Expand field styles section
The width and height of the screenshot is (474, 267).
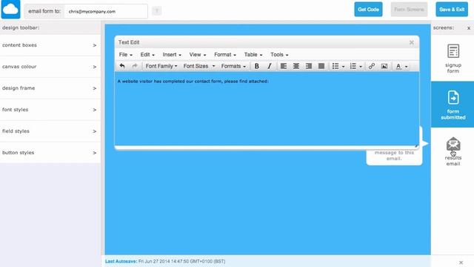[x=50, y=131]
